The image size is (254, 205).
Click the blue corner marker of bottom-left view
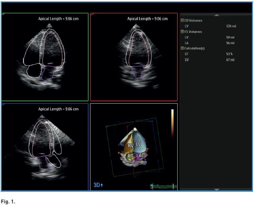[x=3, y=104]
